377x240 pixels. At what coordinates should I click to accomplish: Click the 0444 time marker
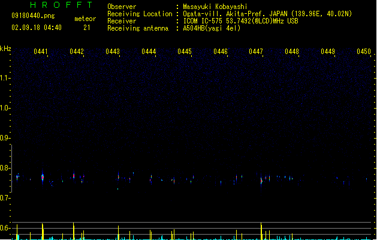149,52
